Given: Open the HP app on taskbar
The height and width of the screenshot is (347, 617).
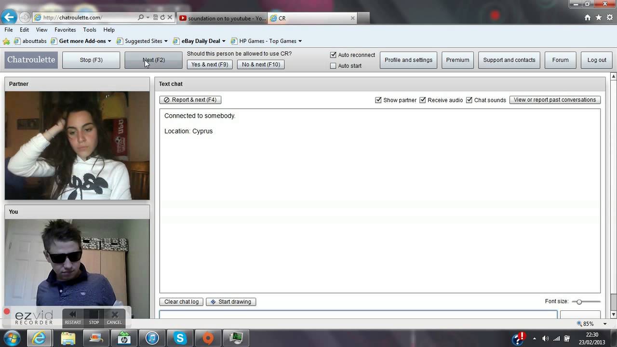Looking at the screenshot, I should tap(124, 338).
